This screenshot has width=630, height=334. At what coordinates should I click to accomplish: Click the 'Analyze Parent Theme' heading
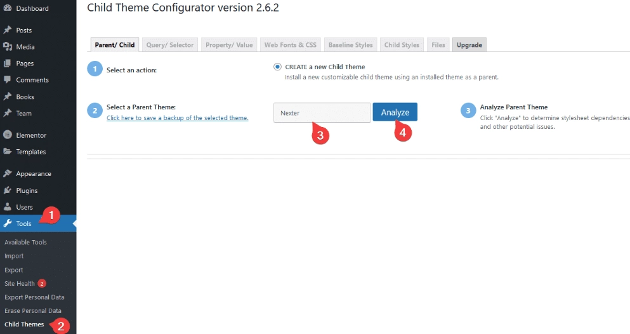514,107
